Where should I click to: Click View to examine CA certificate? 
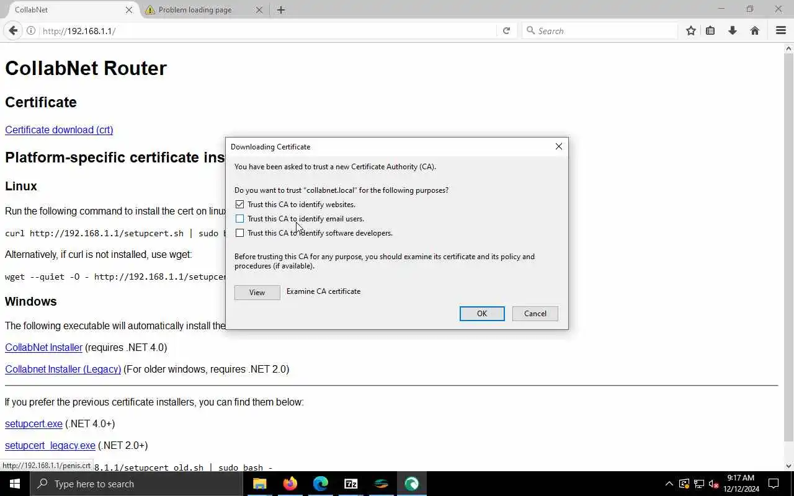tap(257, 292)
